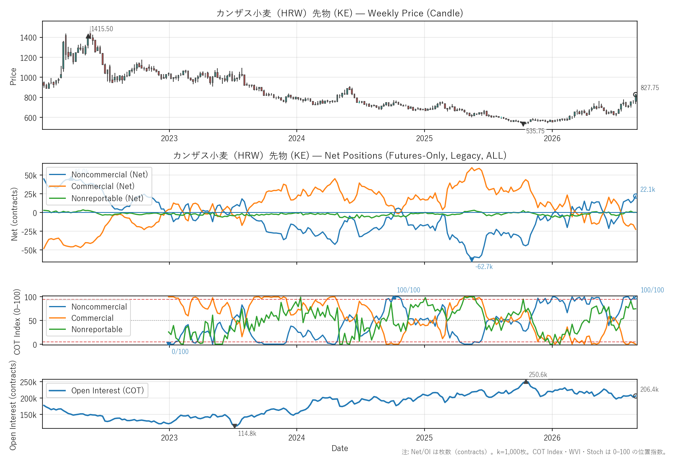Click the 2023 tick on the bottom date axis
673x460 pixels.
point(169,438)
